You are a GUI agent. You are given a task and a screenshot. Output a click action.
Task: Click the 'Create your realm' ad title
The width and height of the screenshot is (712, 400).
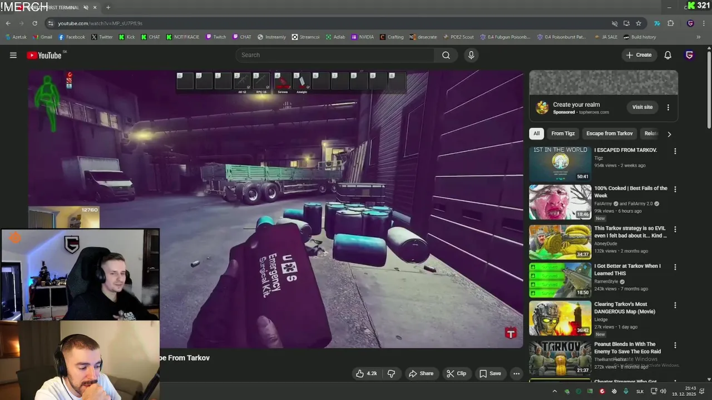click(x=576, y=104)
